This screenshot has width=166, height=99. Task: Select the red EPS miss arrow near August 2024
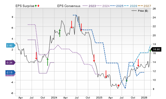point(81,27)
